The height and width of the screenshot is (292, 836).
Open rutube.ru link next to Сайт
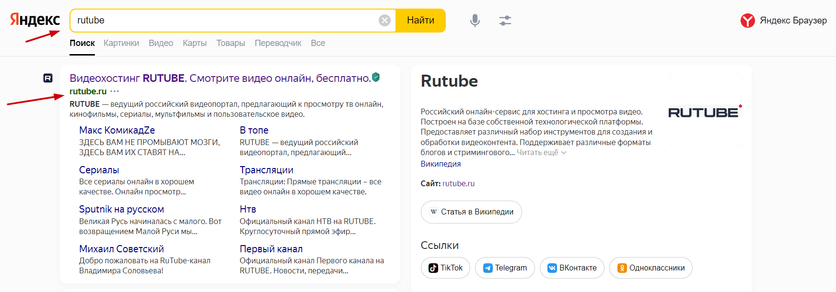coord(458,183)
